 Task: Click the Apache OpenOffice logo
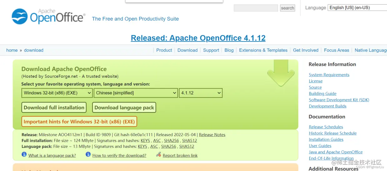pyautogui.click(x=48, y=17)
